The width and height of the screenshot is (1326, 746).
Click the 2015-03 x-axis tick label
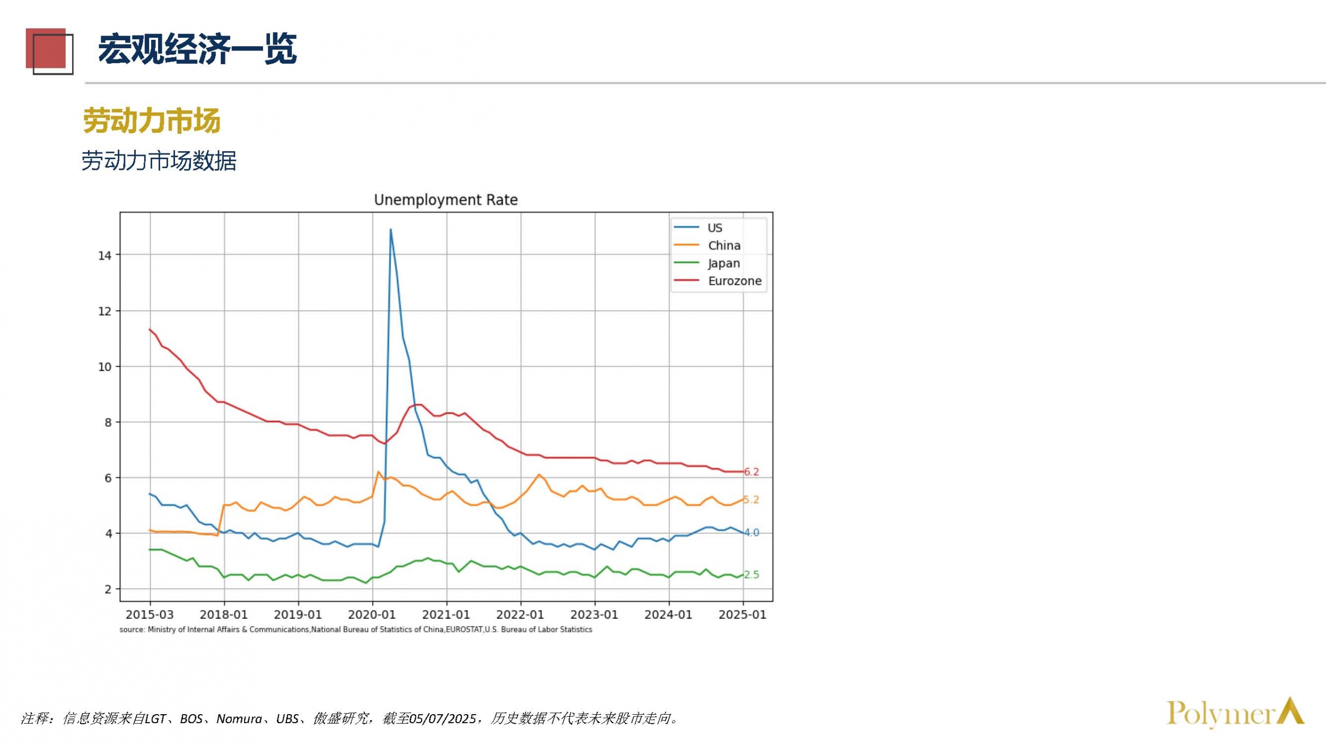pyautogui.click(x=150, y=614)
